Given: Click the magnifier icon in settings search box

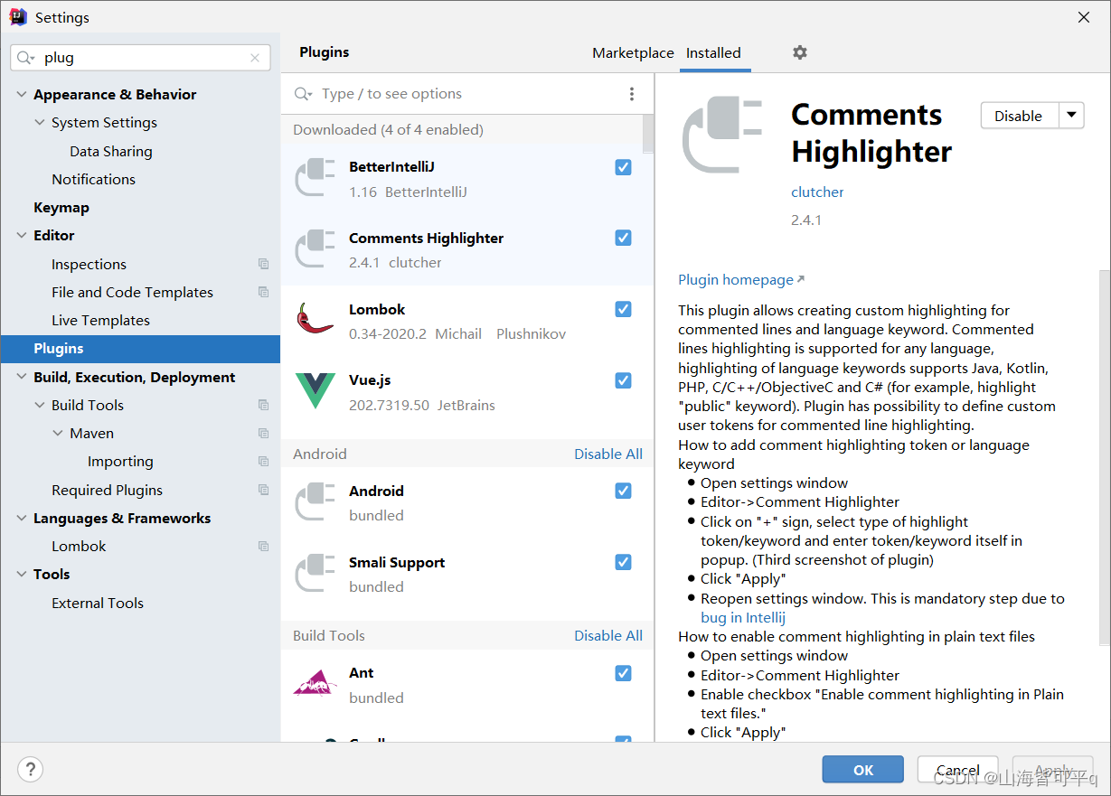Looking at the screenshot, I should [26, 58].
